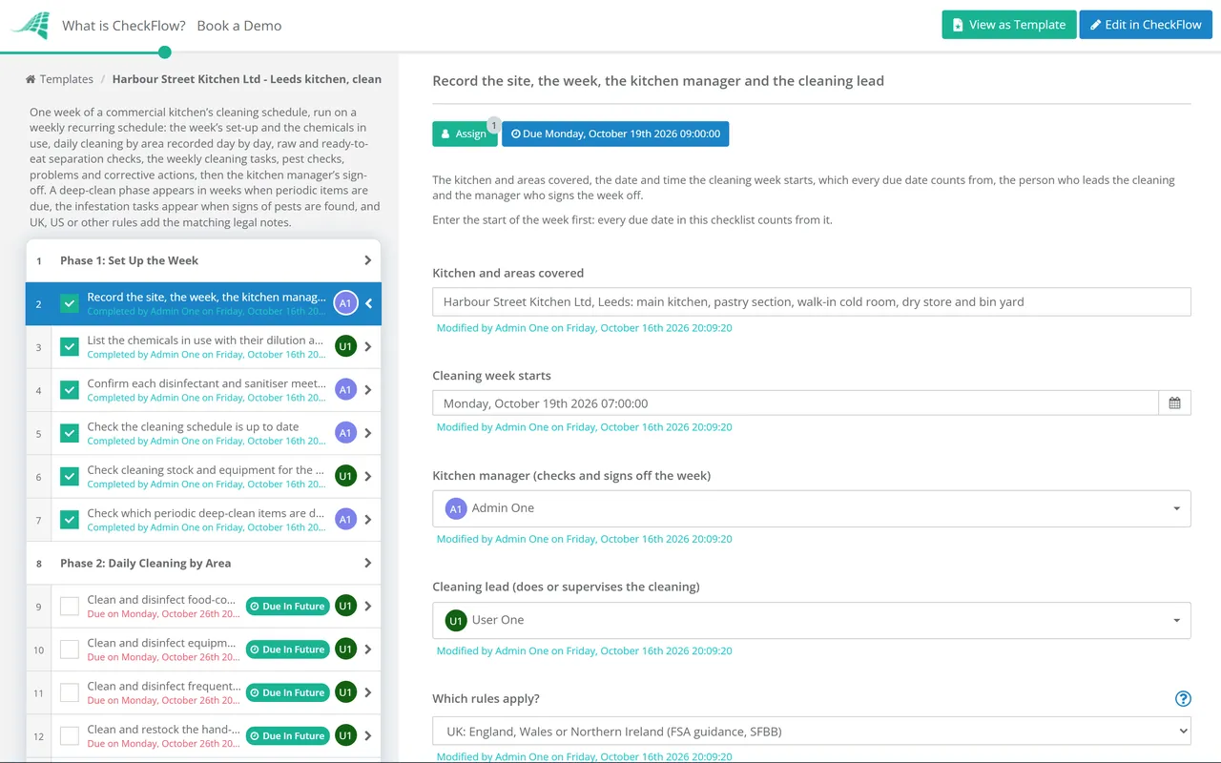This screenshot has height=763, width=1221.
Task: Tick the Clean and disinfect food-contact checkbox
Action: (x=70, y=606)
